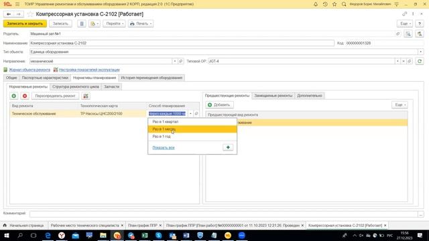Switch to История перемещения оборудования tab
Image resolution: width=429 pixels, height=241 pixels.
click(x=151, y=78)
